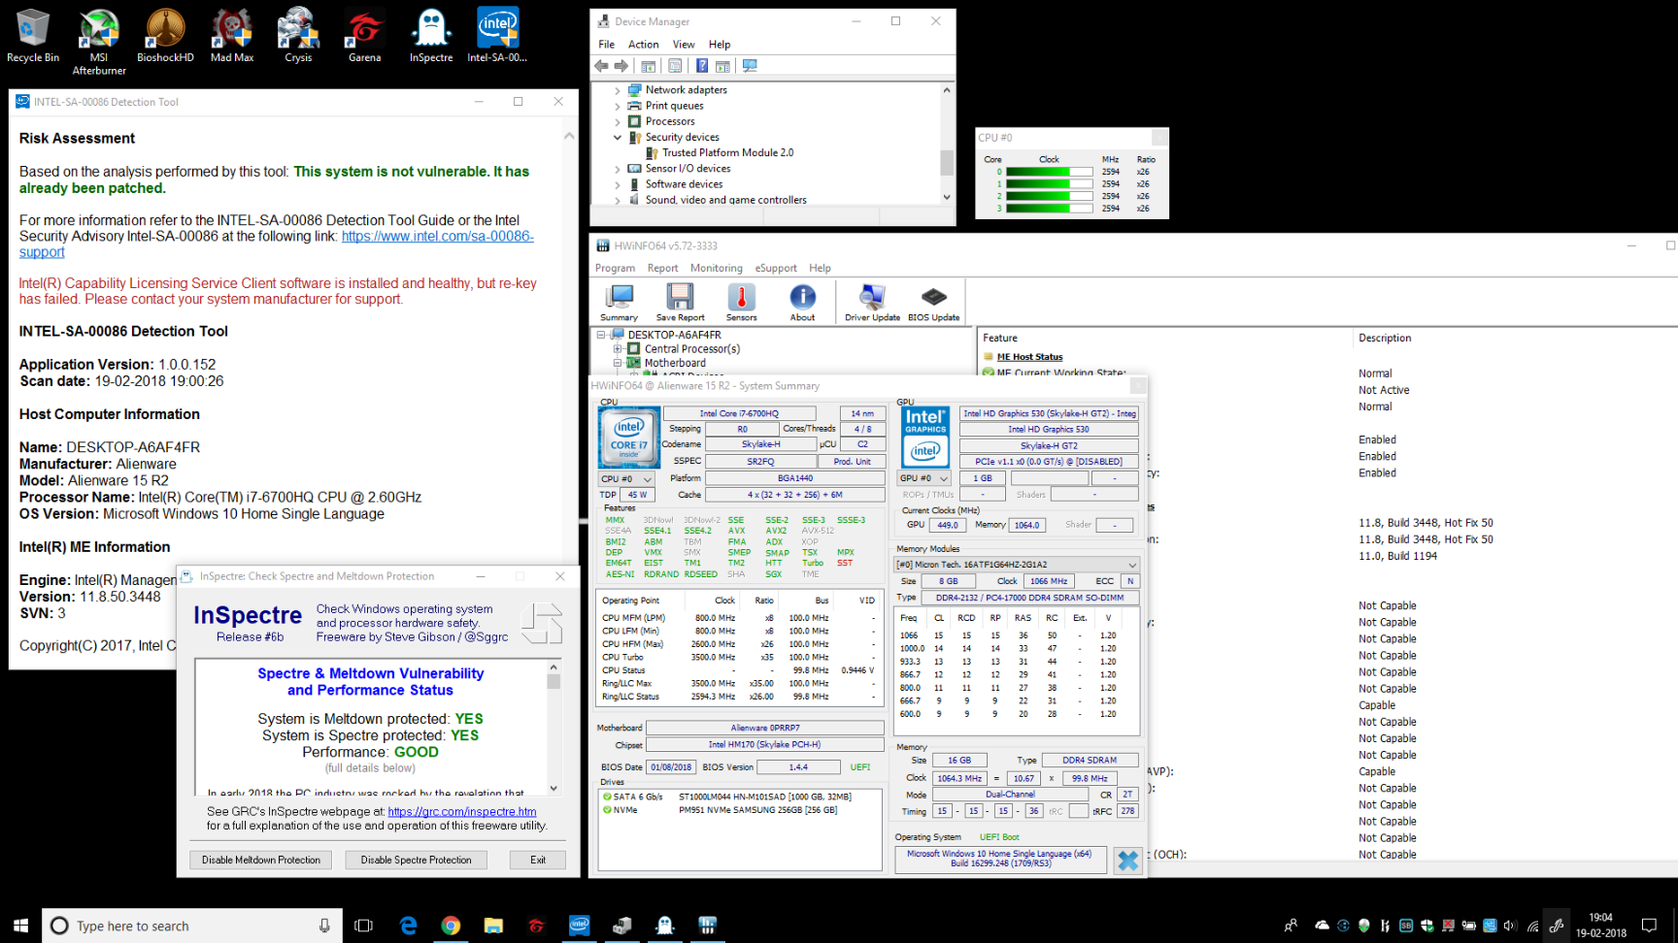Screen dimensions: 1678x943
Task: Open OneDrive cloud icon in system tray
Action: 1322,926
